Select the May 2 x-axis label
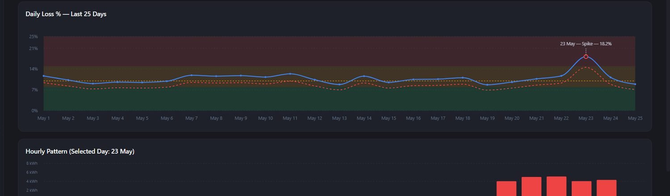Image resolution: width=670 pixels, height=196 pixels. click(68, 118)
